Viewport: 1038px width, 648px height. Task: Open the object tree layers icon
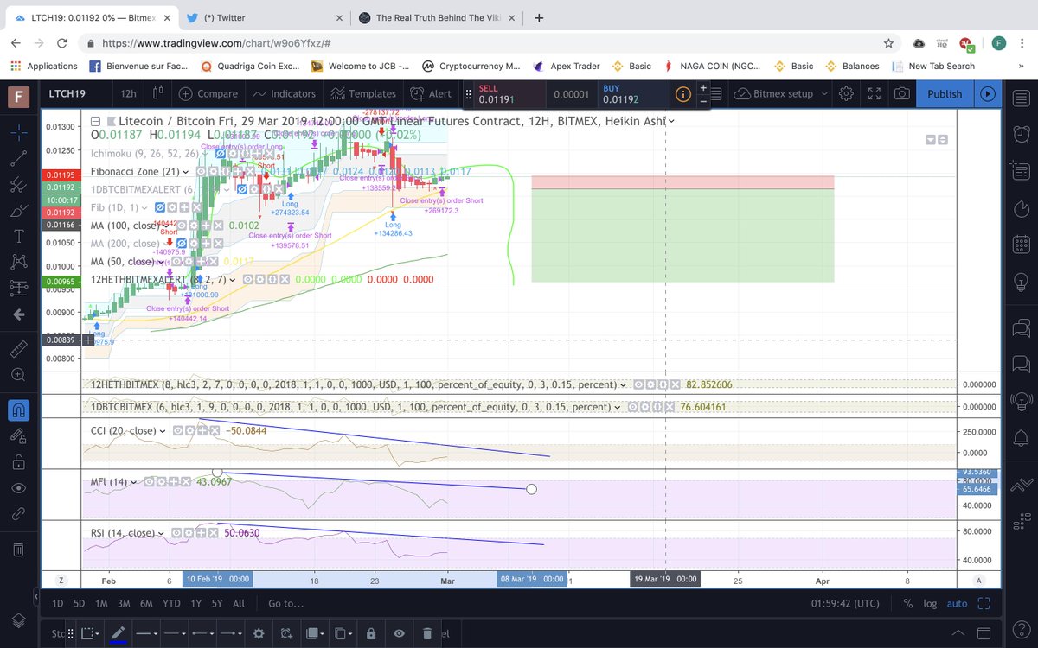pyautogui.click(x=18, y=621)
